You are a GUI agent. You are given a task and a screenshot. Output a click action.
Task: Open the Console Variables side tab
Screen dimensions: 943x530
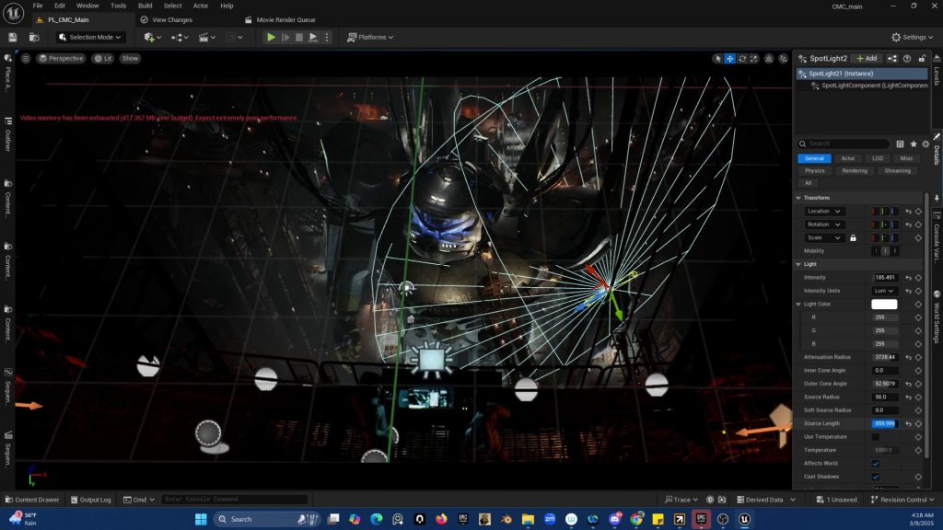pyautogui.click(x=937, y=238)
